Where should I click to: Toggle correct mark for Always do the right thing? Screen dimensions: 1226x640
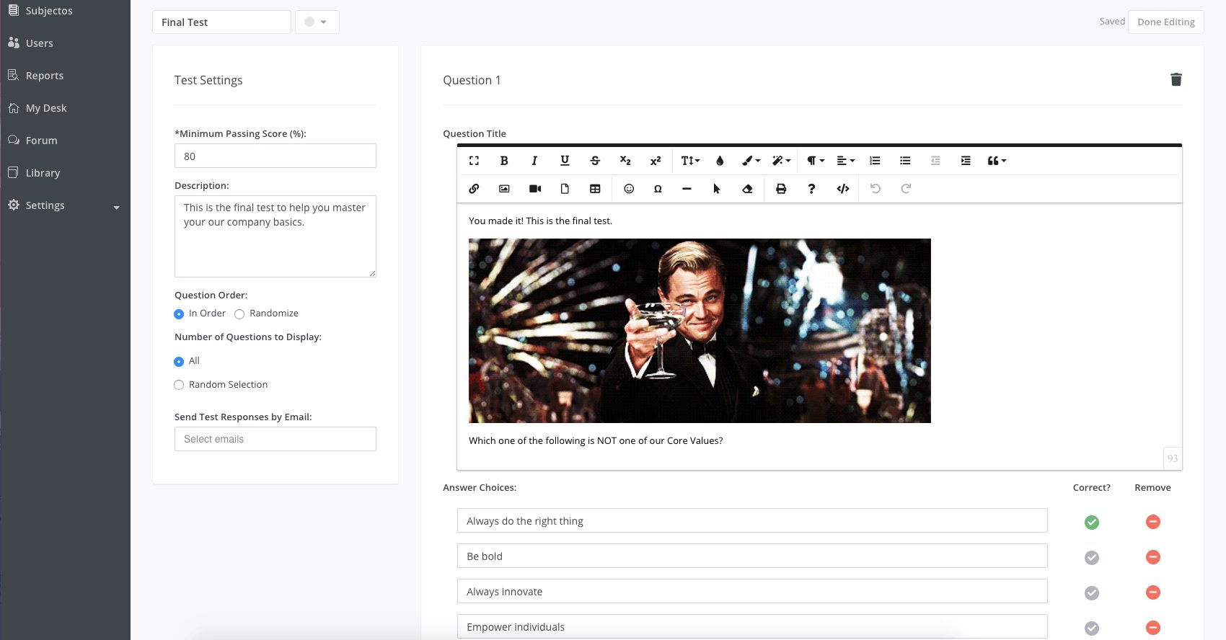pyautogui.click(x=1092, y=522)
